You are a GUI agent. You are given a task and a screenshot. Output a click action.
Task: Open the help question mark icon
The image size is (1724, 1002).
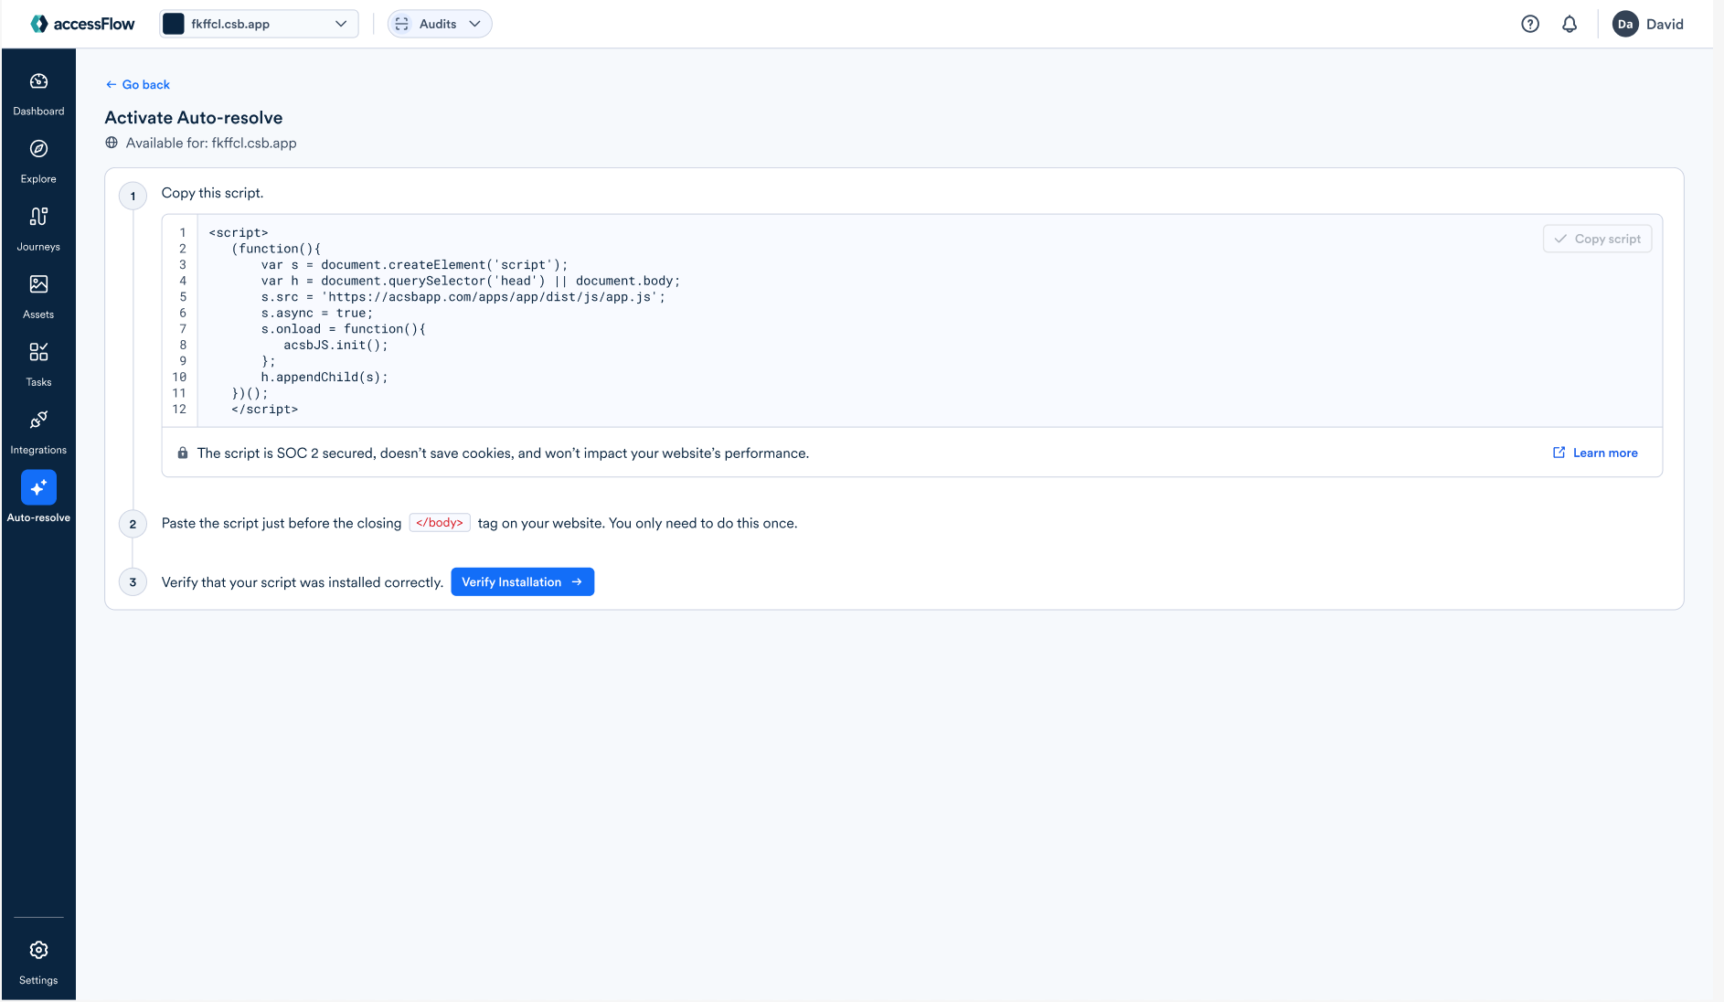click(1530, 24)
